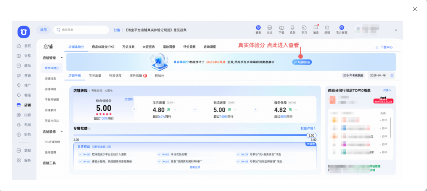Open 财务 finance in sidebar
This screenshot has width=427, height=191.
[24, 134]
